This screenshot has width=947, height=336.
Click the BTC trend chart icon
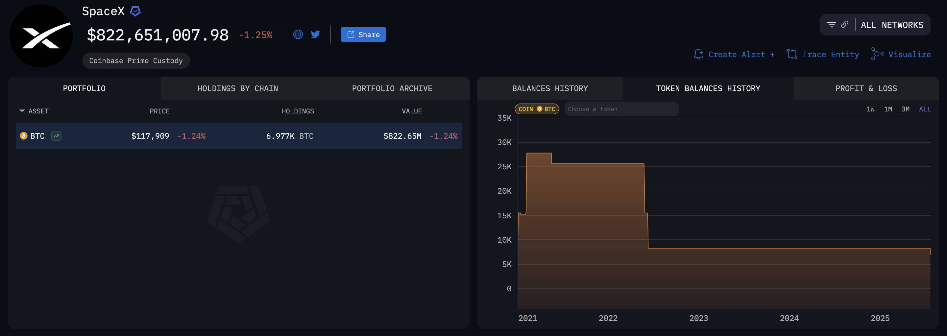(56, 136)
